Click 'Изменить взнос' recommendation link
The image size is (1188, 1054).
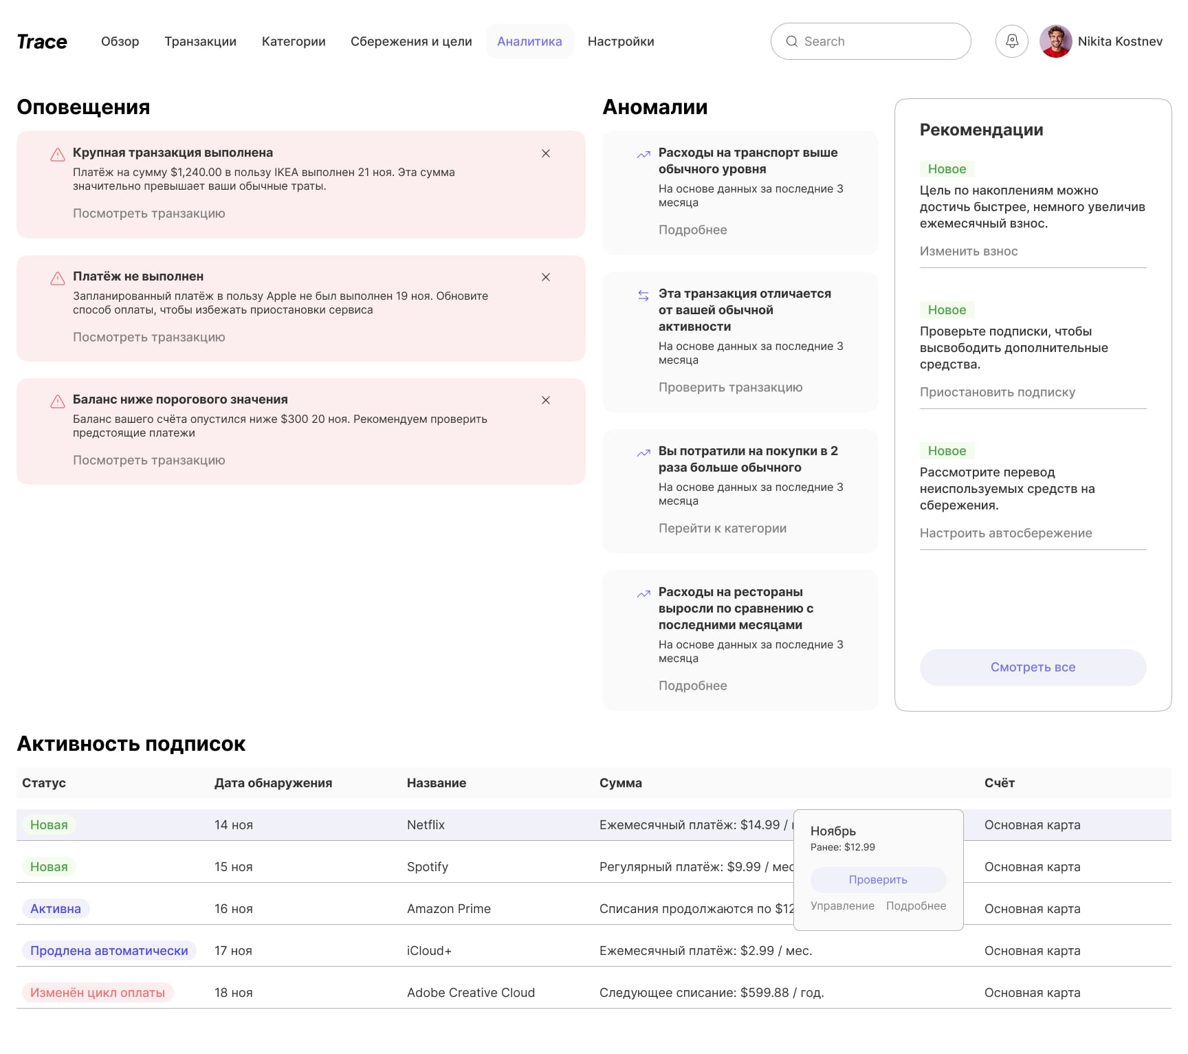tap(969, 252)
